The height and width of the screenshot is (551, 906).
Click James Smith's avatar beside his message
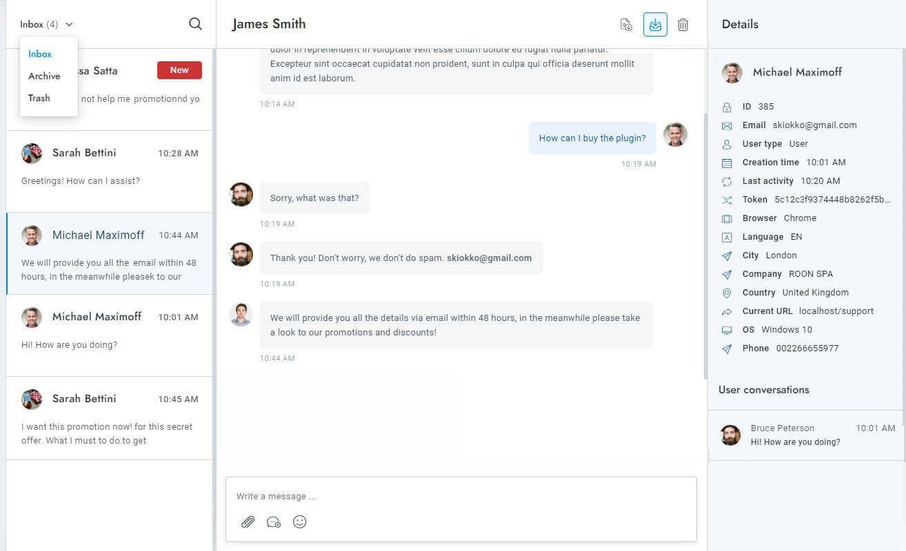click(x=676, y=135)
